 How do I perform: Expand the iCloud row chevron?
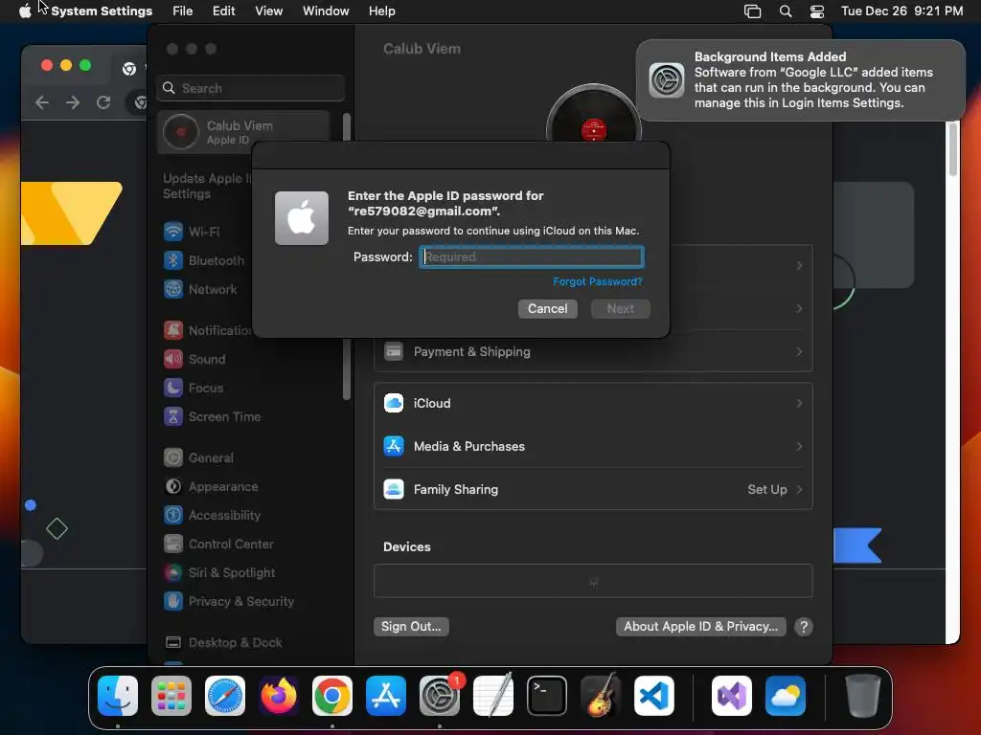click(x=799, y=403)
